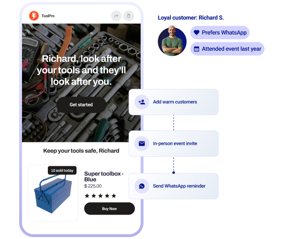Click the 10 sold today badge

62,171
